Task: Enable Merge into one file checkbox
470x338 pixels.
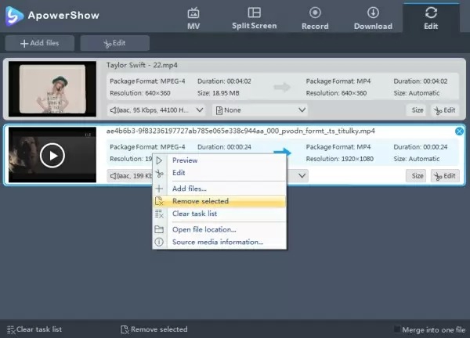Action: coord(397,329)
